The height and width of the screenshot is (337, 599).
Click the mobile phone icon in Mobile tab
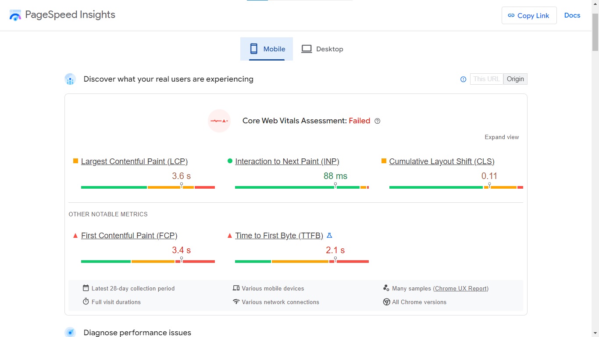coord(254,49)
